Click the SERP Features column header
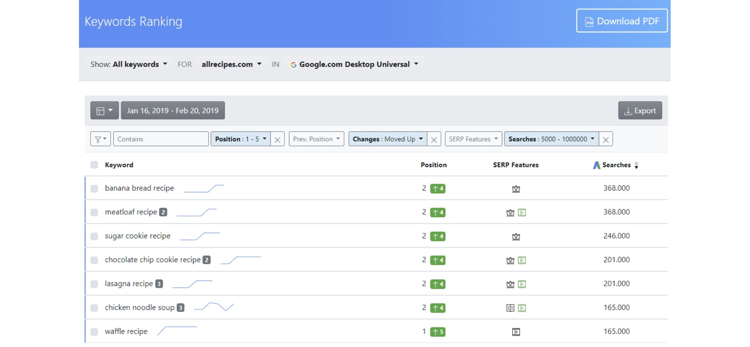Viewport: 750px width, 347px height. point(516,165)
